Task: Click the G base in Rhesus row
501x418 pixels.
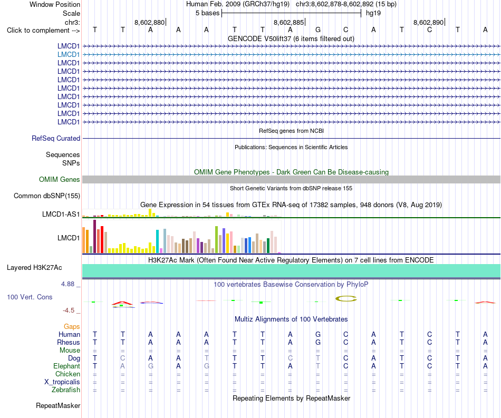Action: coord(318,342)
